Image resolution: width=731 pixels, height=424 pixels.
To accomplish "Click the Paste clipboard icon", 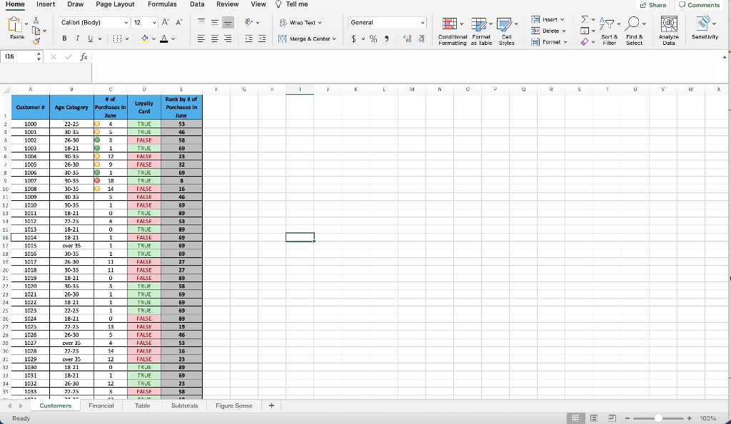I will (x=16, y=25).
